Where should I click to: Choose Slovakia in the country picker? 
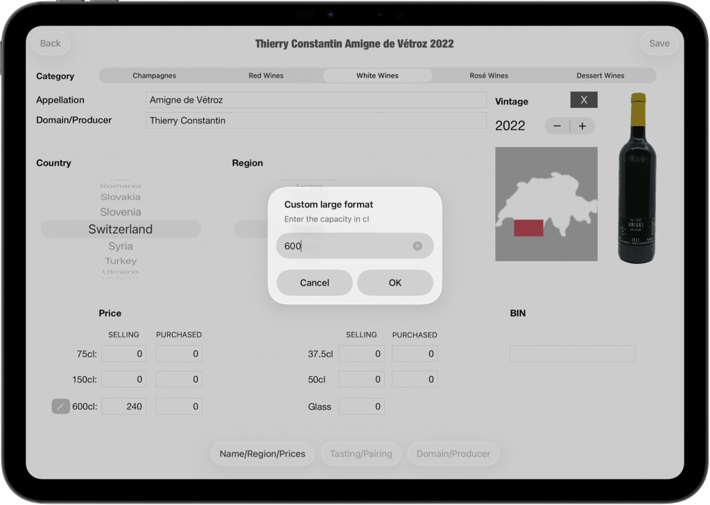tap(121, 197)
